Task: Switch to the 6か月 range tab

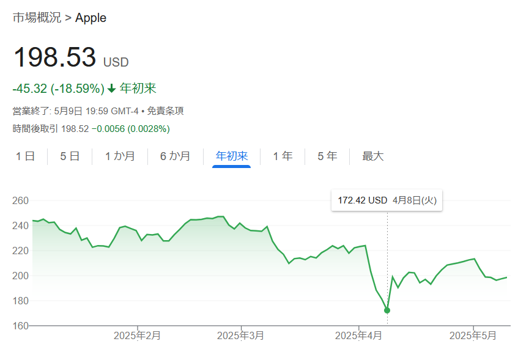Action: click(x=175, y=156)
